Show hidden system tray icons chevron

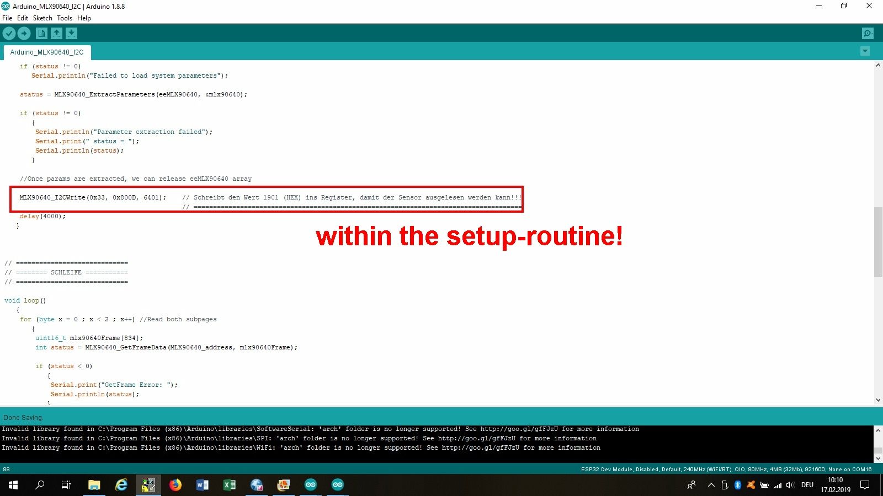711,485
